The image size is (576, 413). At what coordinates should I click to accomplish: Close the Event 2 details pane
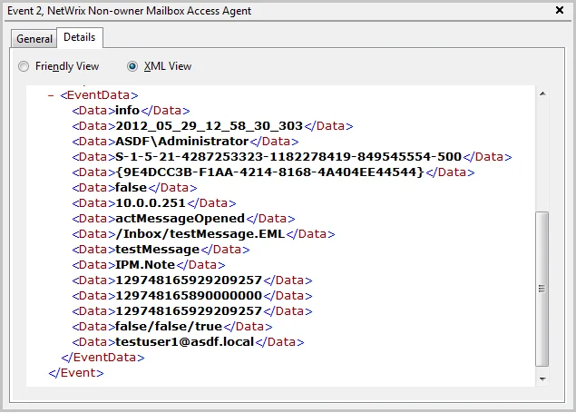coord(559,10)
